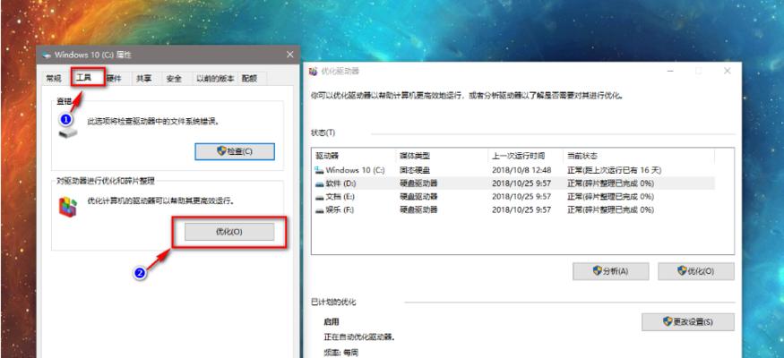
Task: Click the disk check drive icon
Action: point(68,132)
